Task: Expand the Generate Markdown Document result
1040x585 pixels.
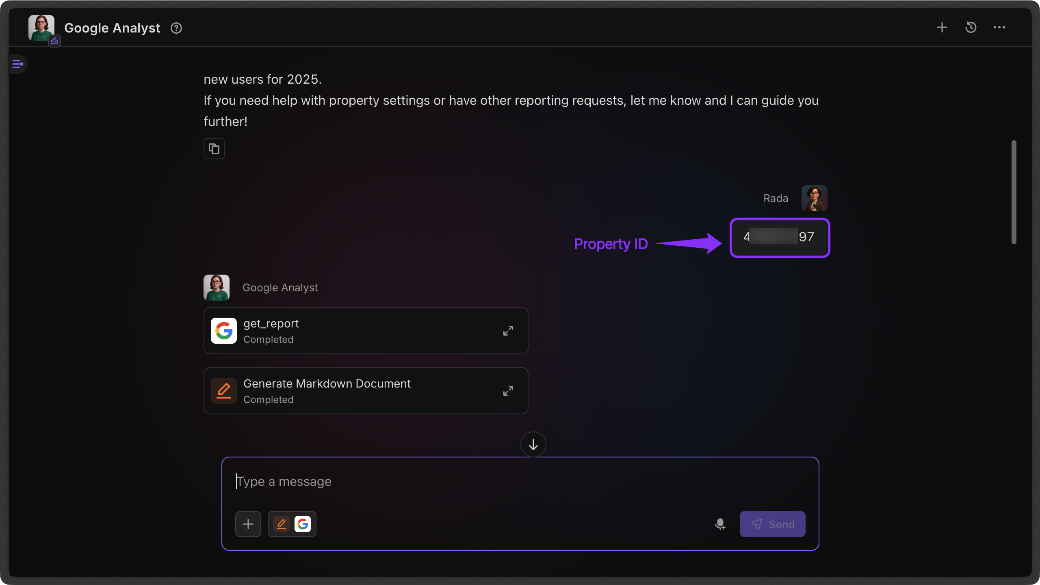Action: pos(508,390)
